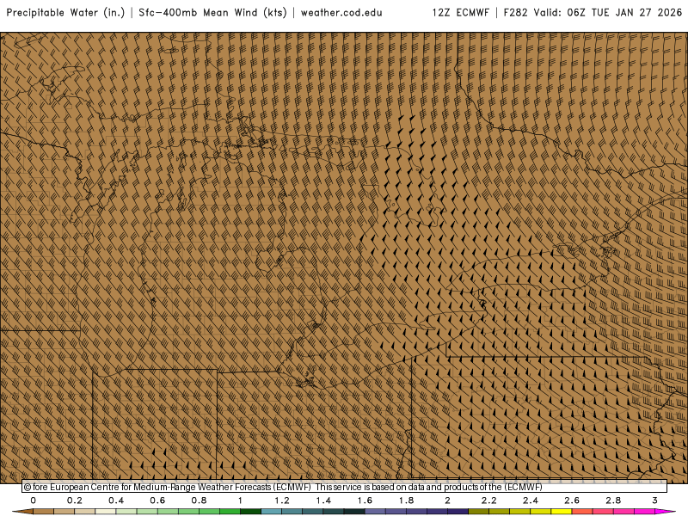This screenshot has width=688, height=516.
Task: Click the color bar label '2'
Action: (447, 501)
